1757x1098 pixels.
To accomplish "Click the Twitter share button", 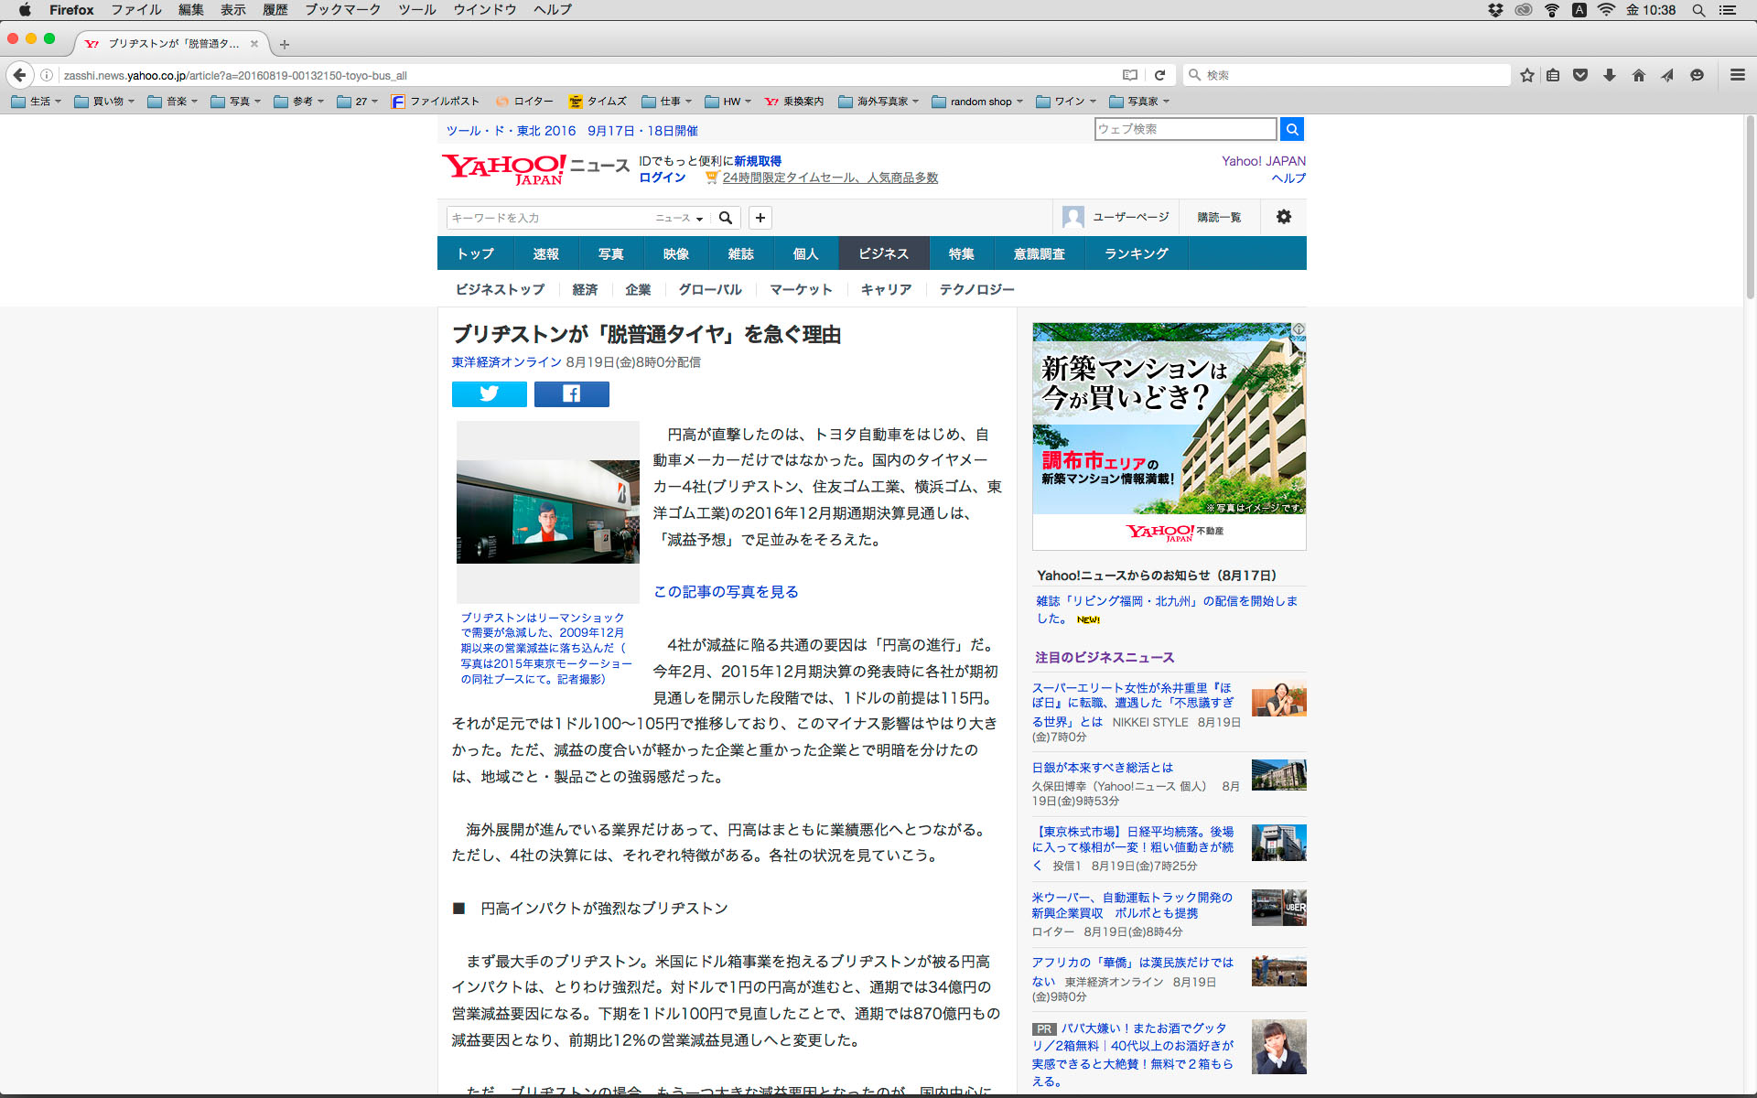I will click(489, 393).
